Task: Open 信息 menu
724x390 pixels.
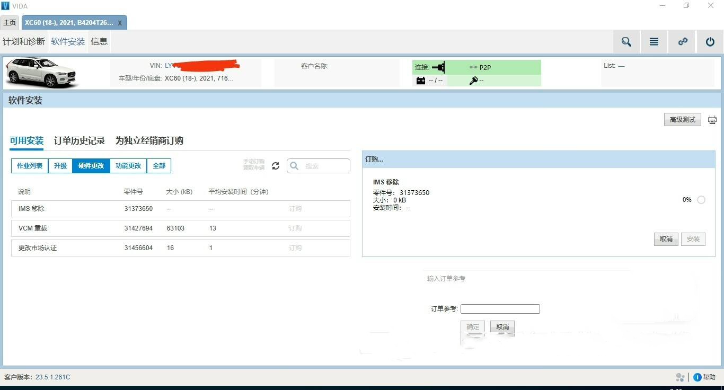Action: point(99,41)
